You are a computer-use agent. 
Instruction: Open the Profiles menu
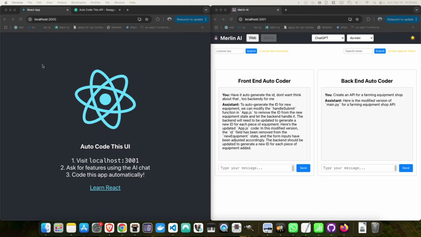tap(95, 3)
